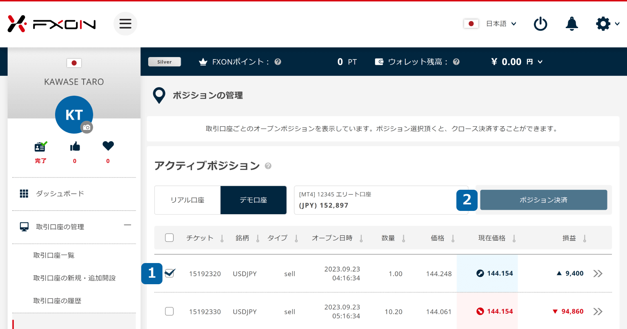627x329 pixels.
Task: Open the ウォレット残高 help icon
Action: [x=456, y=62]
